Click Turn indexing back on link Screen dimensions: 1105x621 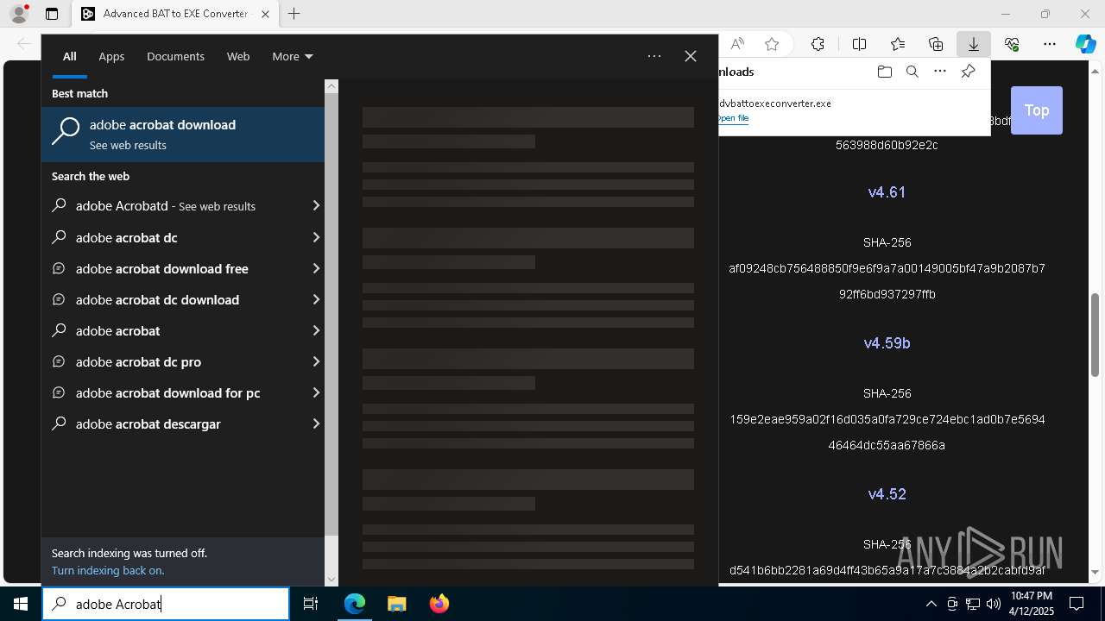click(108, 570)
